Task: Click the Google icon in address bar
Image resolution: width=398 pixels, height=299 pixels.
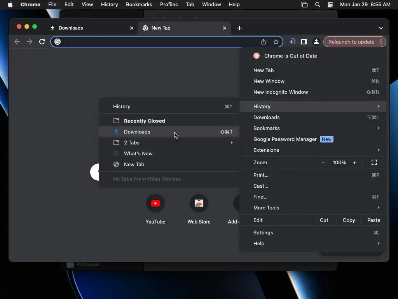Action: pos(58,42)
